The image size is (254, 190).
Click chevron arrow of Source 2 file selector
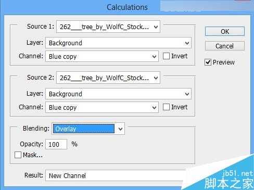[x=156, y=78]
